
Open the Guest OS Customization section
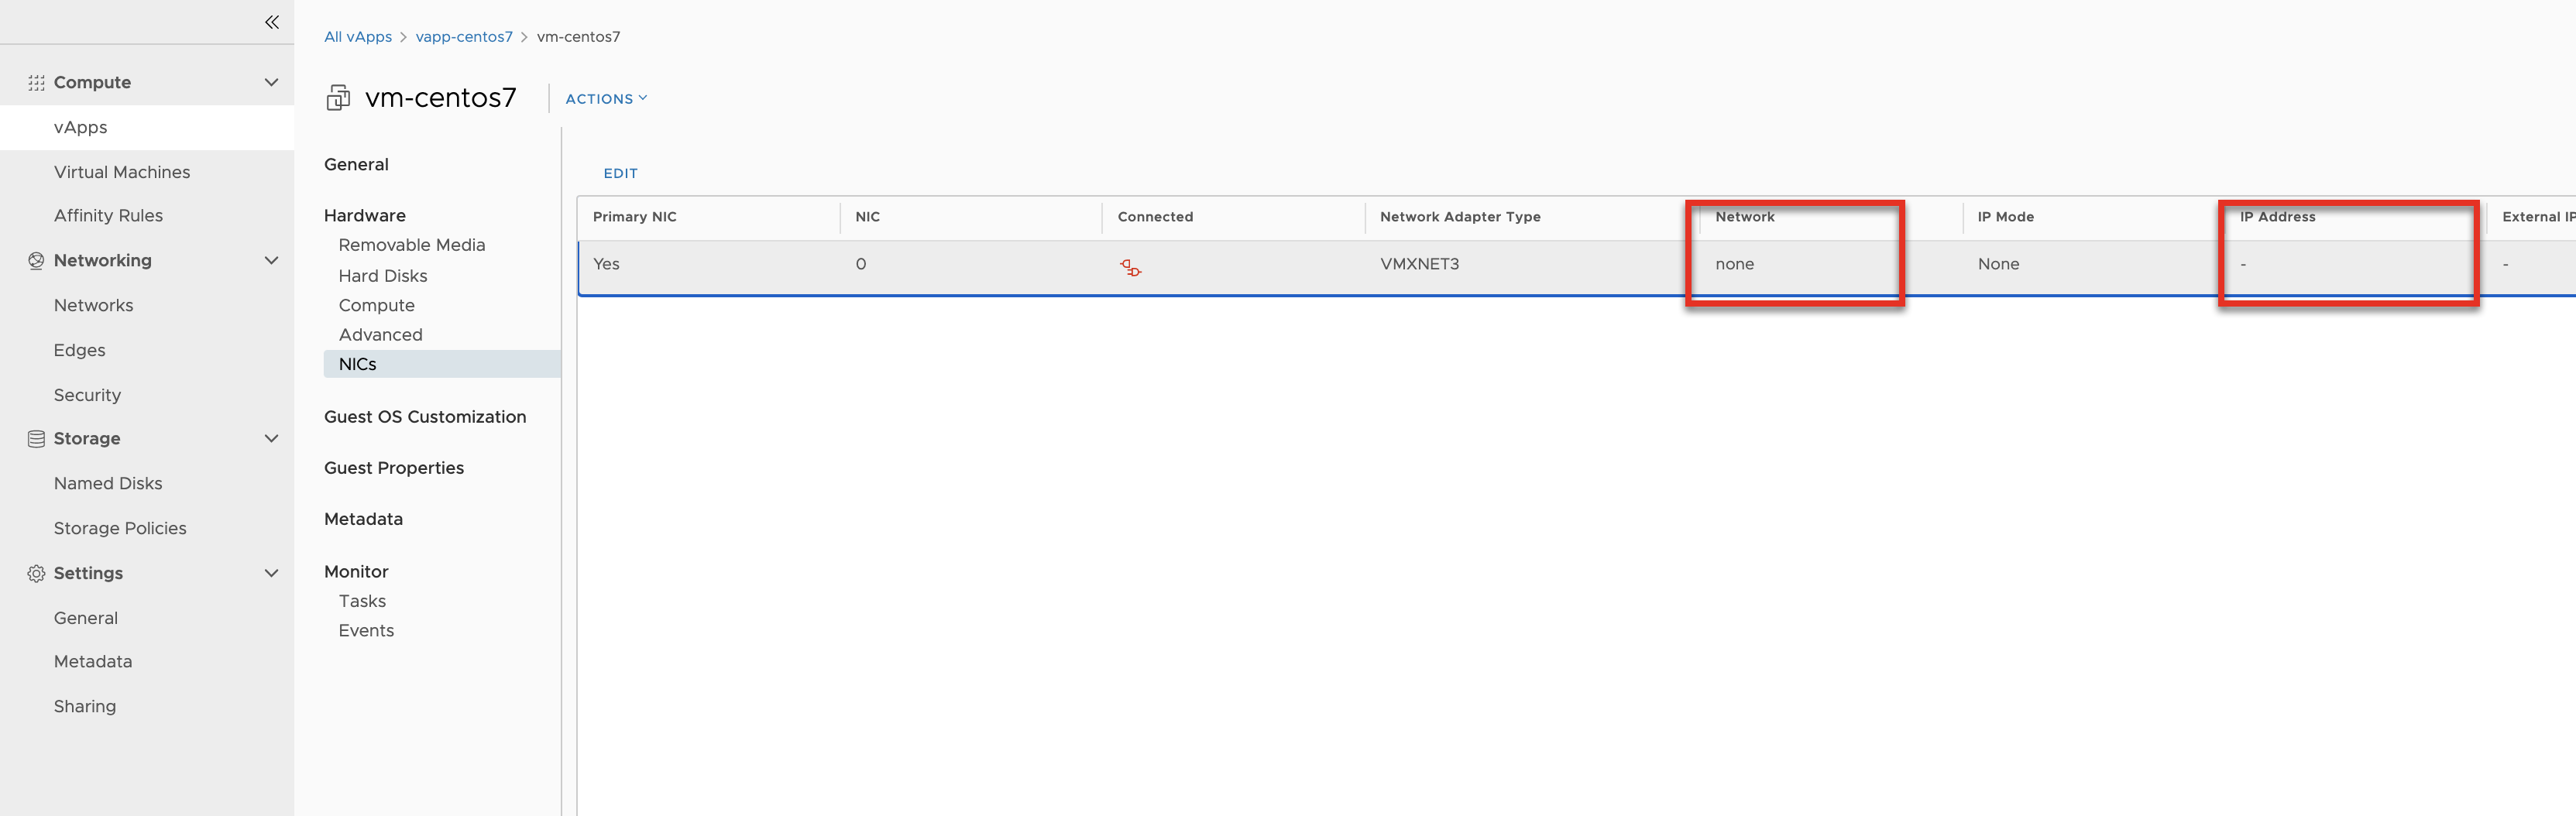click(x=424, y=417)
